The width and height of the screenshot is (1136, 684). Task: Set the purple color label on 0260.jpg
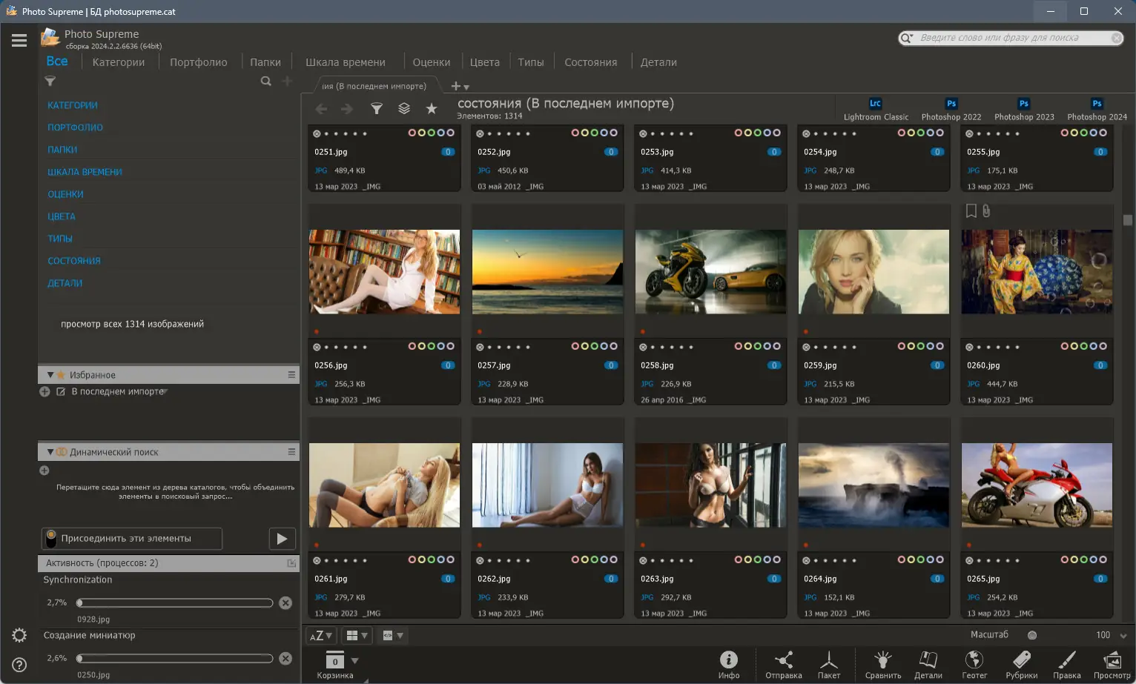pyautogui.click(x=1103, y=346)
